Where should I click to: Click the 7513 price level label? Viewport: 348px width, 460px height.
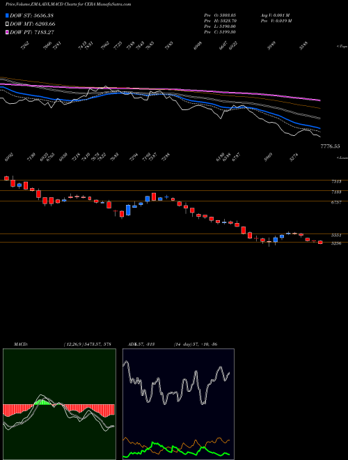coord(336,182)
